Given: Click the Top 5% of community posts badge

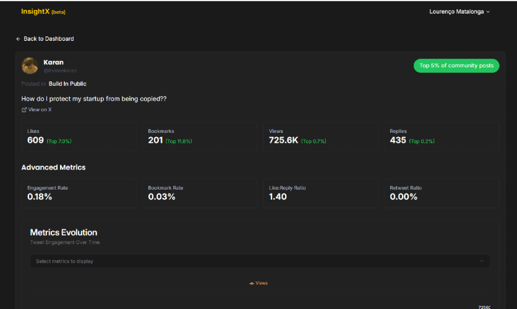Looking at the screenshot, I should pos(456,66).
